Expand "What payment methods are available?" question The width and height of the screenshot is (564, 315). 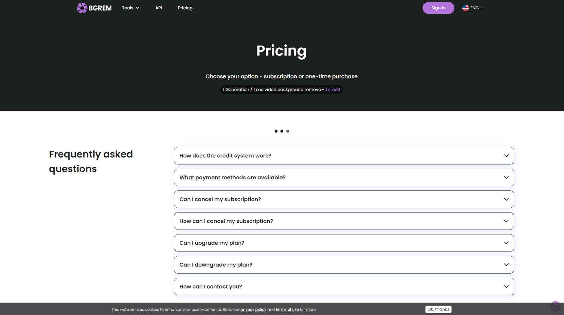(x=344, y=177)
